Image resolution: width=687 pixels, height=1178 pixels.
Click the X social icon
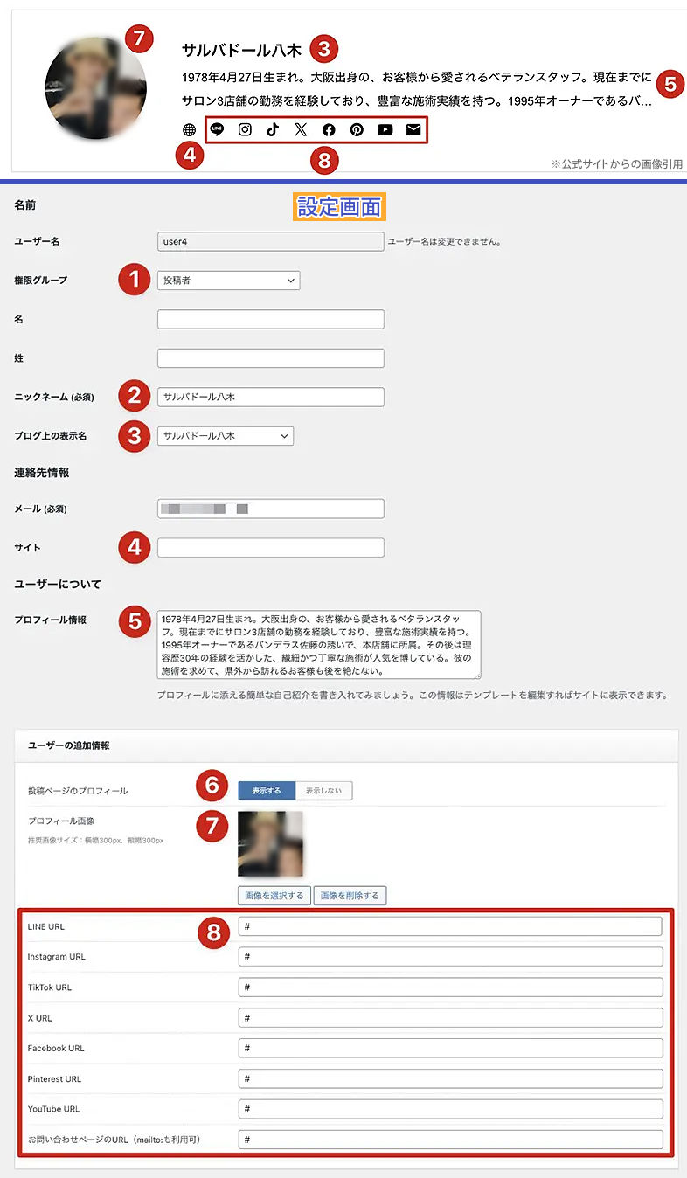pyautogui.click(x=301, y=129)
